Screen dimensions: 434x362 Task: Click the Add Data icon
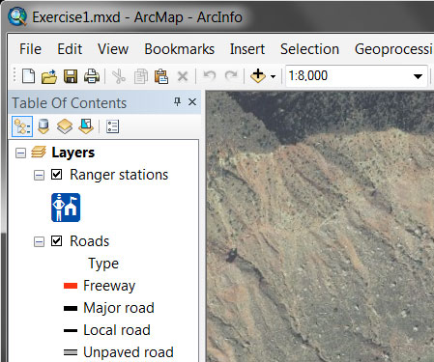click(258, 76)
